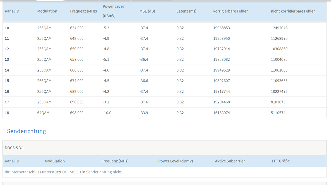Select MSE value -36.6
This screenshot has height=185, width=331.
144,81
